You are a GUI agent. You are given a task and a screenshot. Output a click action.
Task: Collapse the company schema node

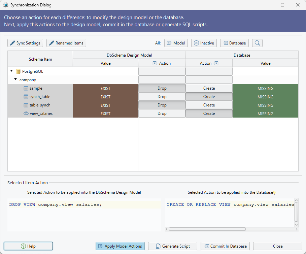15,80
